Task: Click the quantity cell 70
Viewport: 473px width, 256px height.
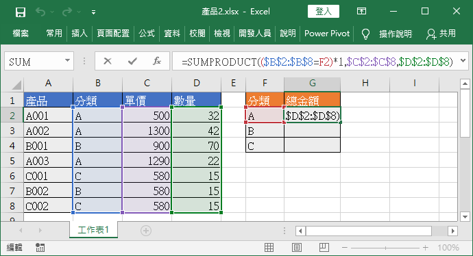Action: [x=196, y=146]
